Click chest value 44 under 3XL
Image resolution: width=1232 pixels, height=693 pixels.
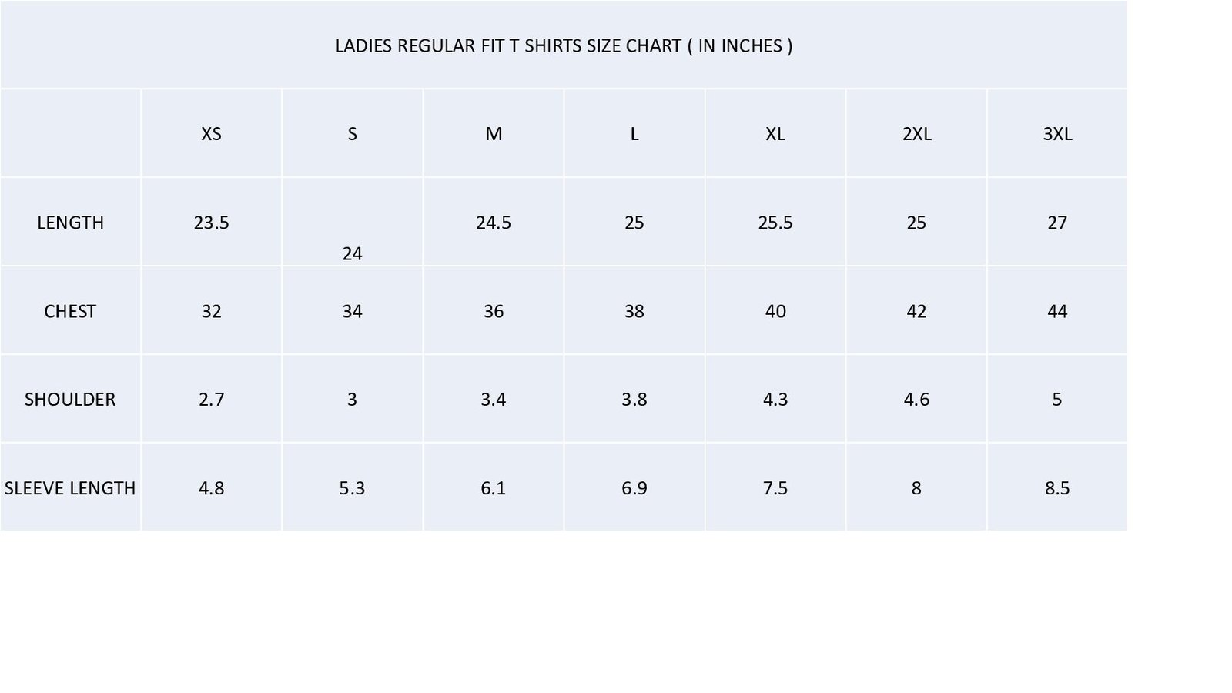(1057, 311)
